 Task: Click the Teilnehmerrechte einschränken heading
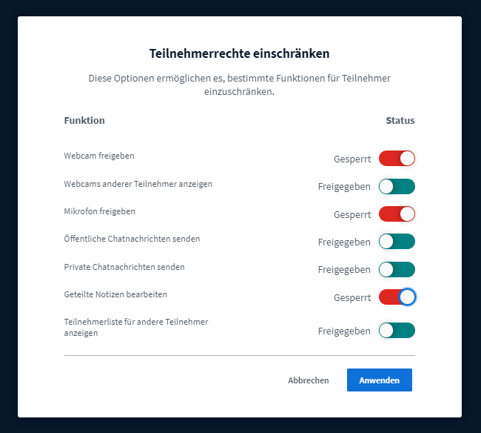pos(240,53)
